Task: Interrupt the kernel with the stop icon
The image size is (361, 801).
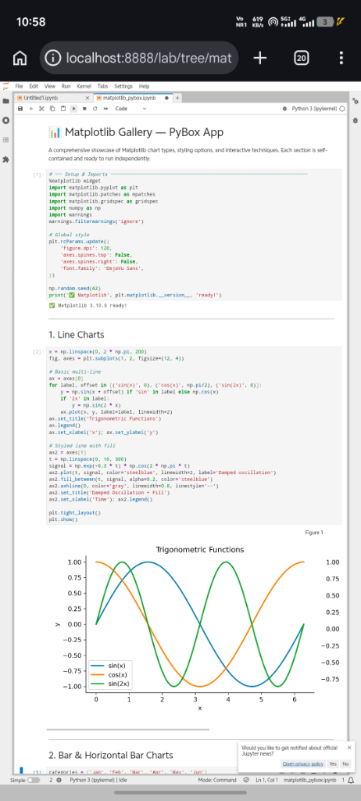Action: click(x=84, y=109)
